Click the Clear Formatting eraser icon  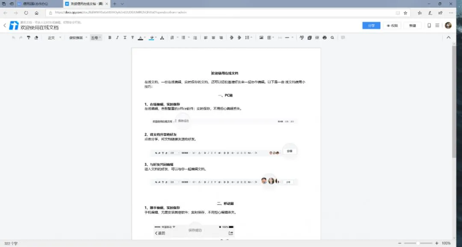point(36,38)
